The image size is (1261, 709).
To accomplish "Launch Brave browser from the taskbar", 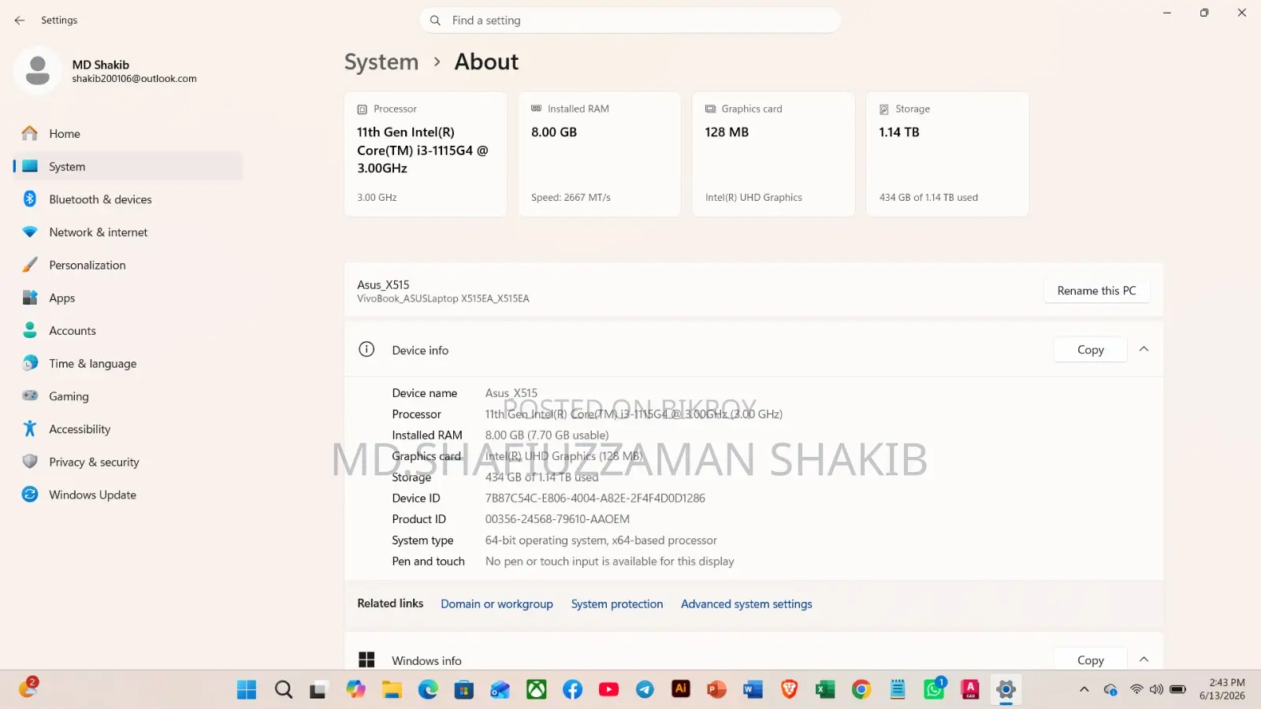I will pyautogui.click(x=789, y=690).
